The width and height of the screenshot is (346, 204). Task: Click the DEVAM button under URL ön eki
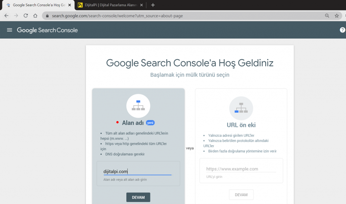[241, 195]
